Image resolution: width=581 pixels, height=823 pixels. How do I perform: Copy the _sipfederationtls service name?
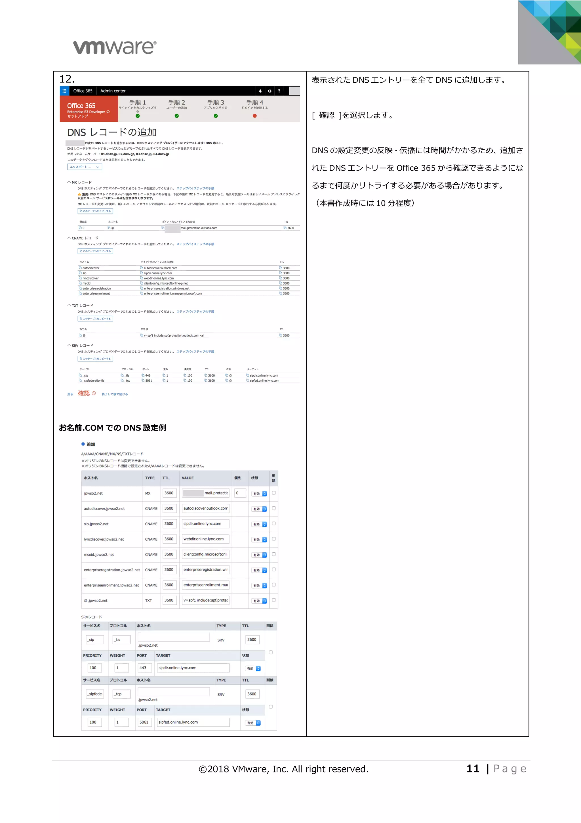coord(81,380)
